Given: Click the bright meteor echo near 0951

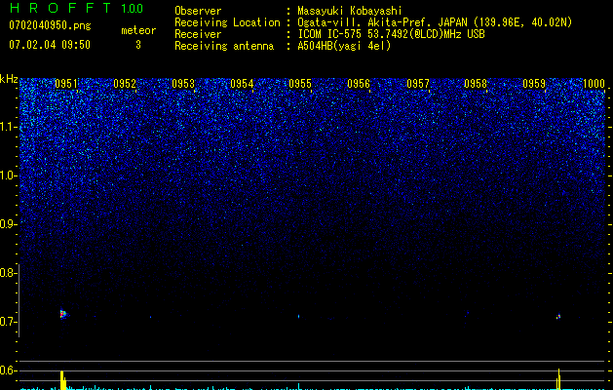Looking at the screenshot, I should tap(63, 314).
